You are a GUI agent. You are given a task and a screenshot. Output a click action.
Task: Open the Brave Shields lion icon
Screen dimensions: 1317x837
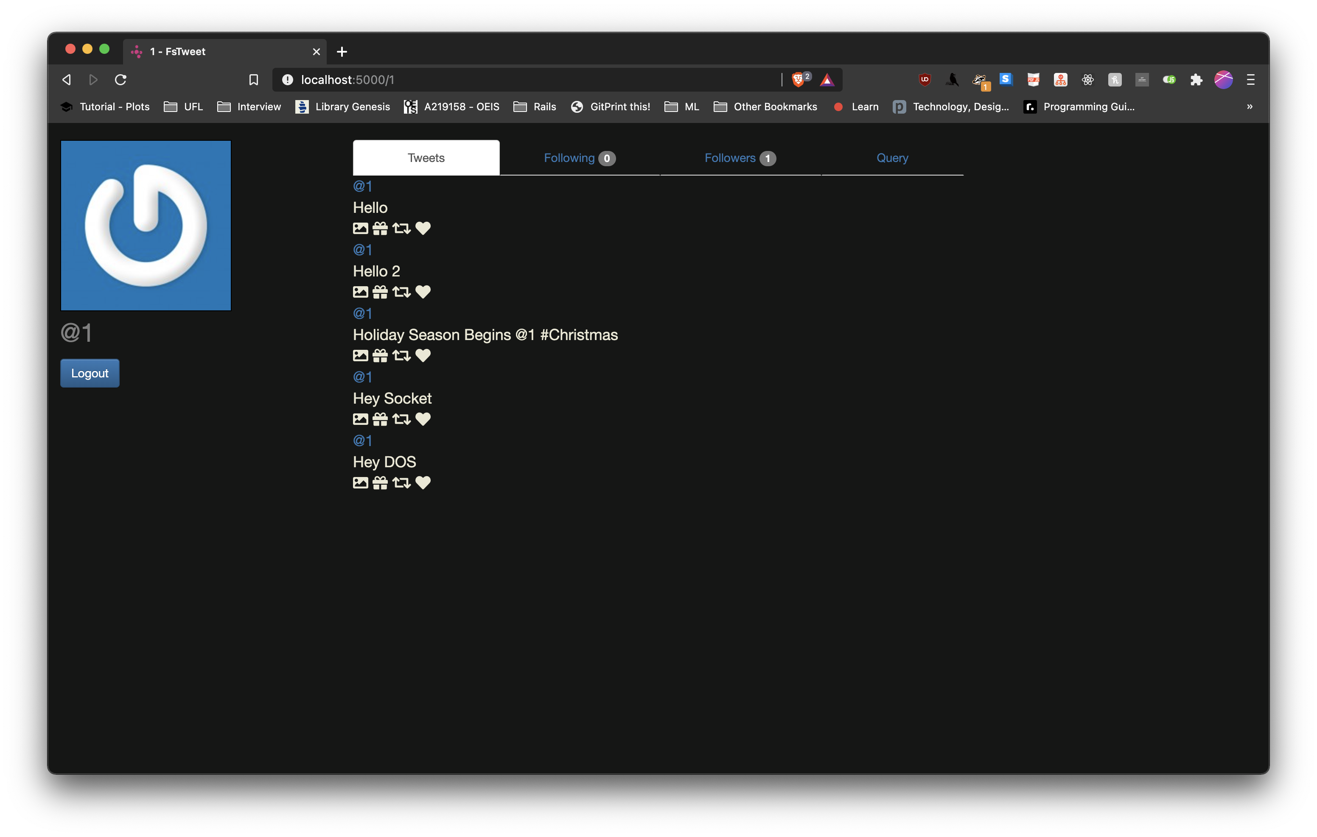(798, 80)
